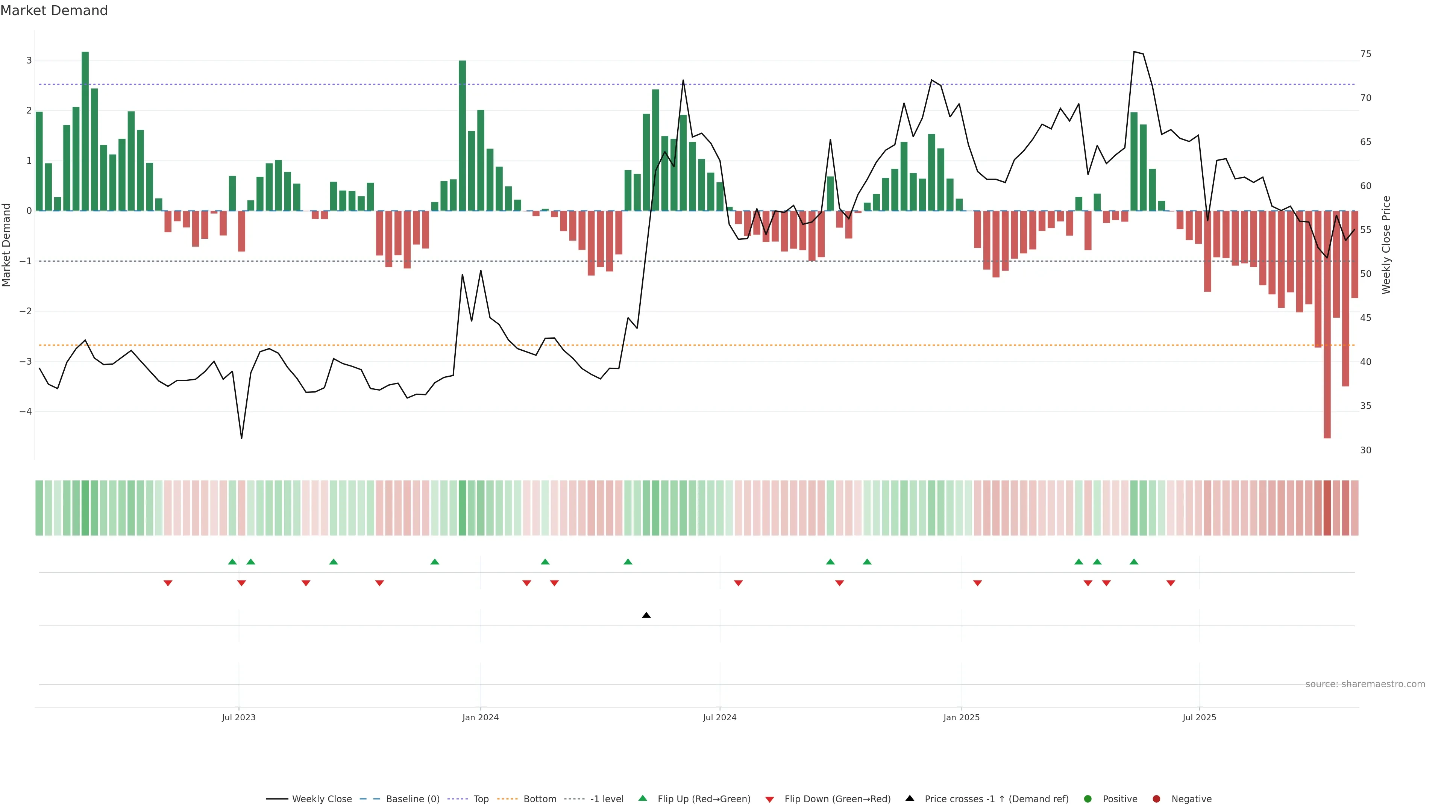Click the black price-cross triangle marker on timeline

coord(646,615)
